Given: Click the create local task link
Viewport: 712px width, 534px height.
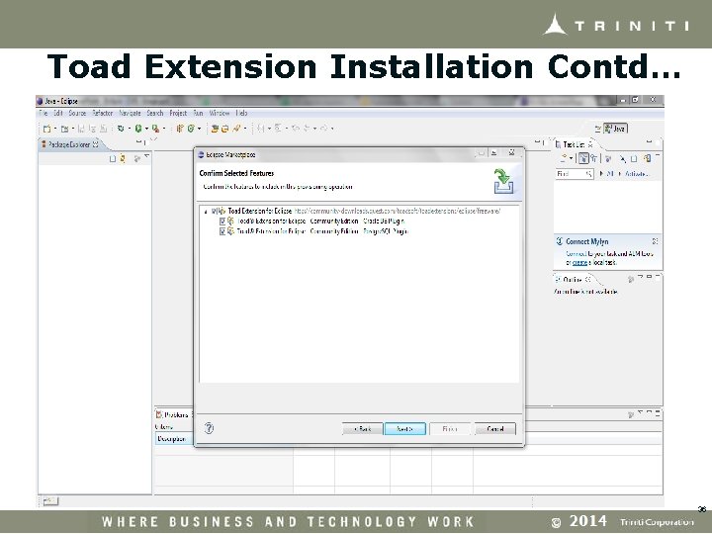Looking at the screenshot, I should tap(579, 263).
